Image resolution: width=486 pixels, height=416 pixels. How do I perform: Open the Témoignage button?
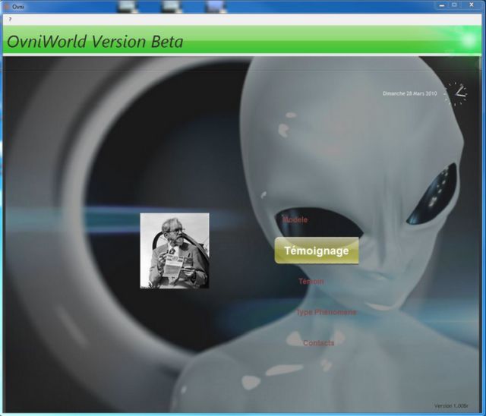317,251
